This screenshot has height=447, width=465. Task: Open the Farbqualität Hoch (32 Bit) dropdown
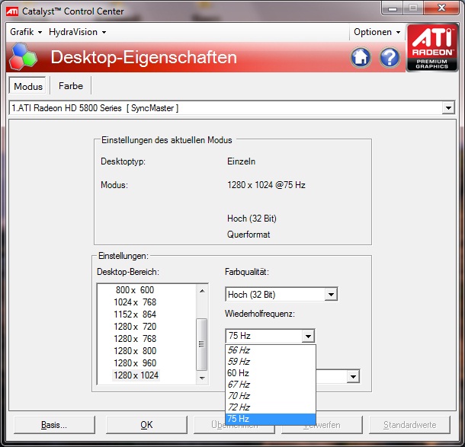point(331,295)
